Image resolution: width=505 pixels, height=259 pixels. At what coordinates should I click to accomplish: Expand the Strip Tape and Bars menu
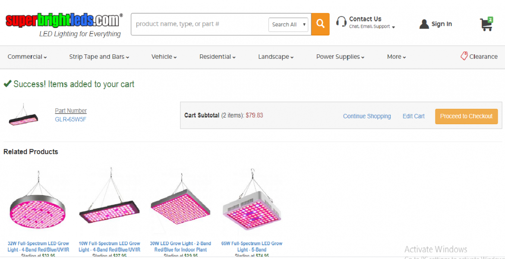coord(99,57)
